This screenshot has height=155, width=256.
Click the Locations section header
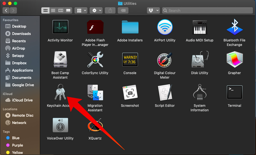point(10,109)
